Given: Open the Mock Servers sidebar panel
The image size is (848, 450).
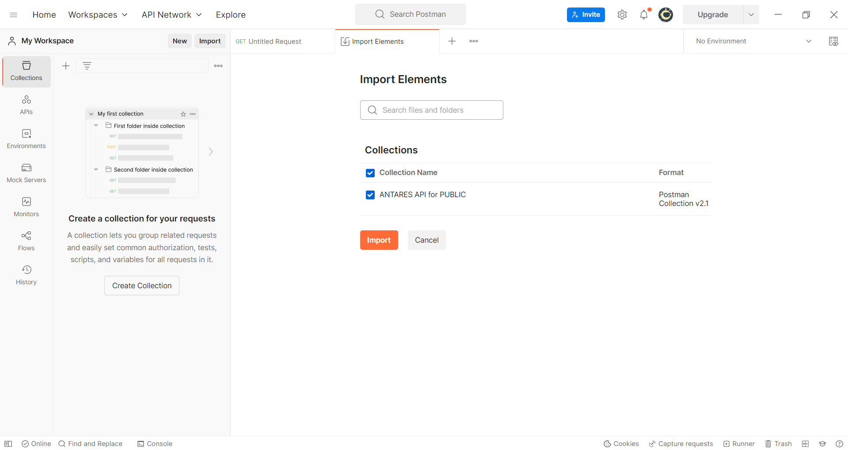Looking at the screenshot, I should (x=27, y=173).
